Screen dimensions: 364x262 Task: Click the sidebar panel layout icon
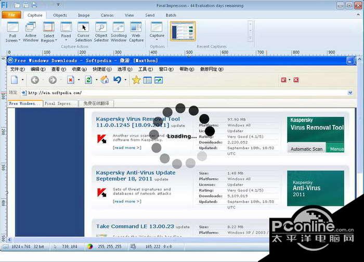click(x=147, y=80)
